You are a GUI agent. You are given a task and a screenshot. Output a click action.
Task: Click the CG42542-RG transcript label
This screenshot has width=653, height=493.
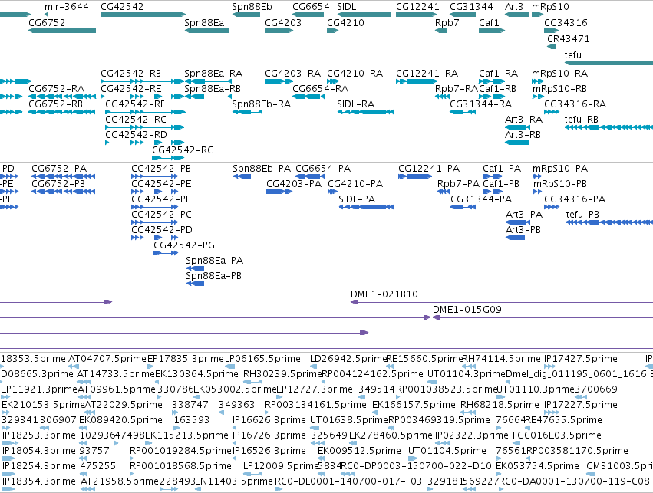click(183, 150)
